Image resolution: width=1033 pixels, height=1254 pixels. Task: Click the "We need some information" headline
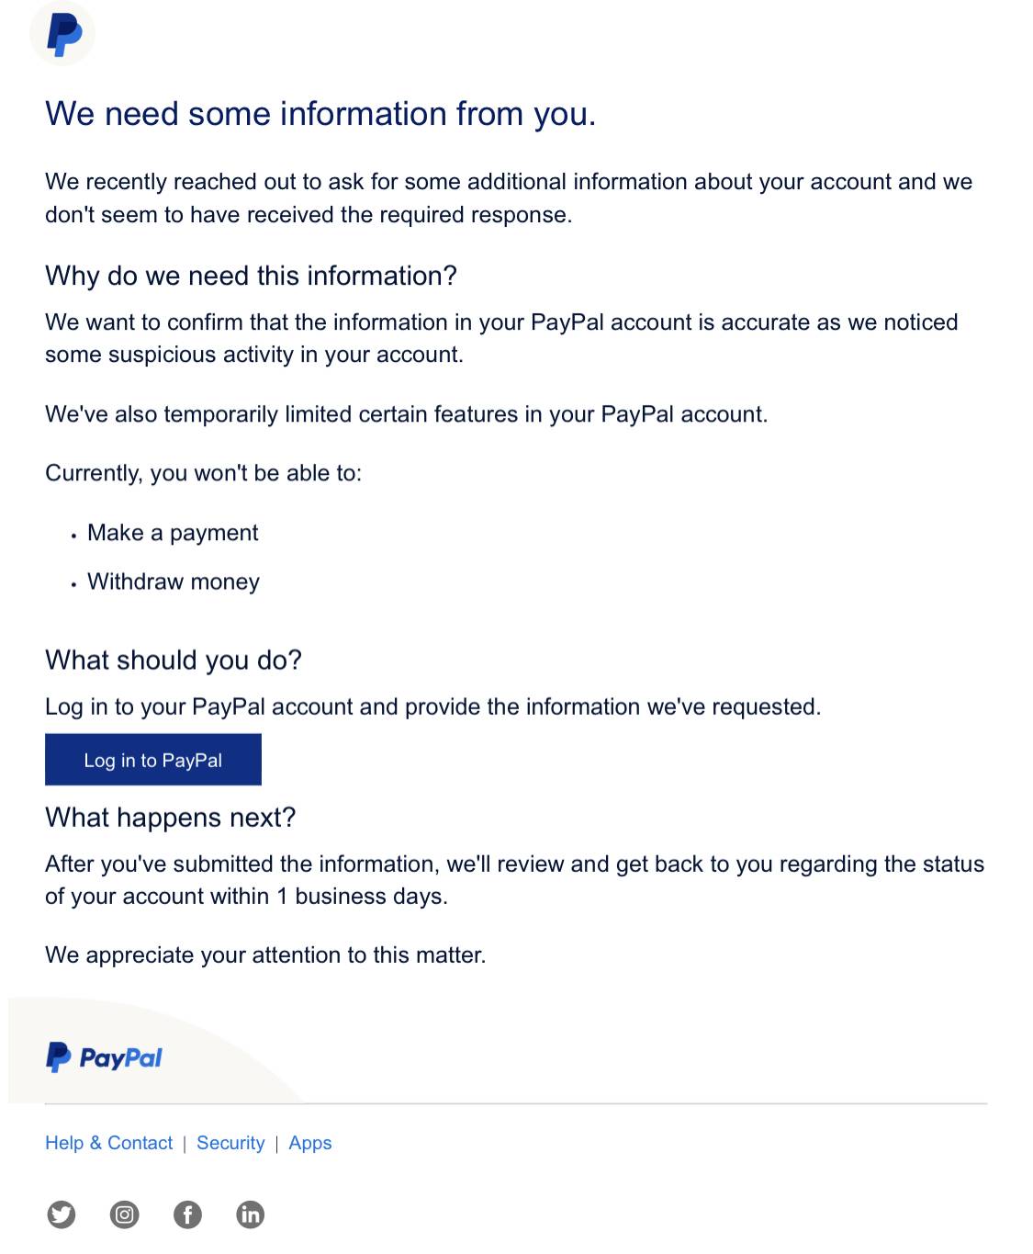pos(320,114)
